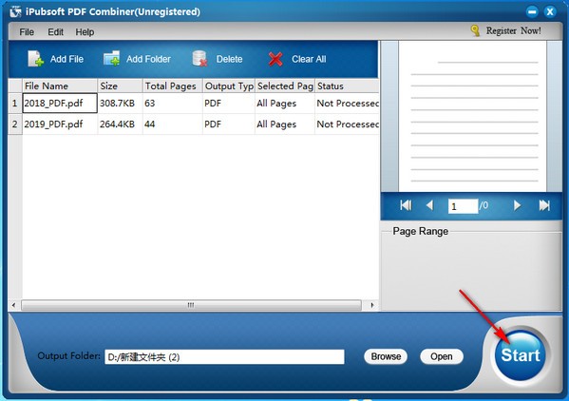Go to next preview page
The height and width of the screenshot is (401, 569).
pos(517,205)
